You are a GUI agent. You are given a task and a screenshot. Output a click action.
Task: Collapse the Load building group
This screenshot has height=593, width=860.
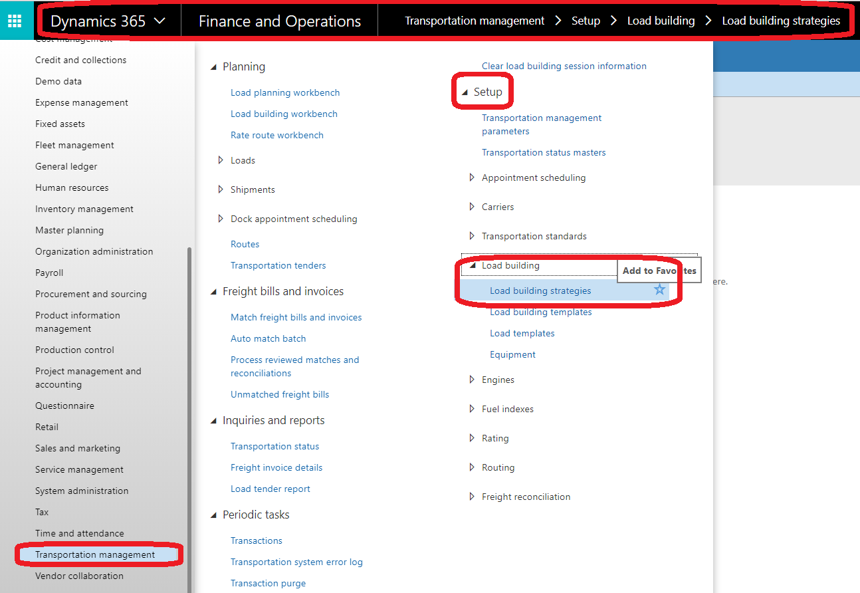pyautogui.click(x=473, y=265)
